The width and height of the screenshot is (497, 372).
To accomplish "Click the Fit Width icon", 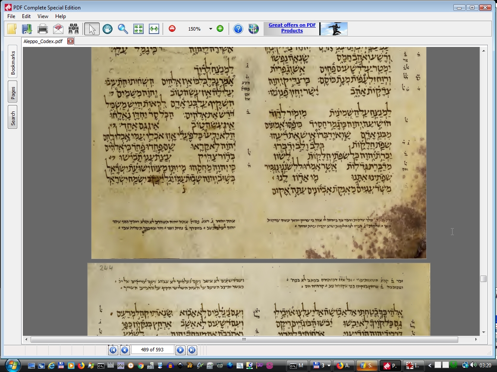I will (x=154, y=29).
